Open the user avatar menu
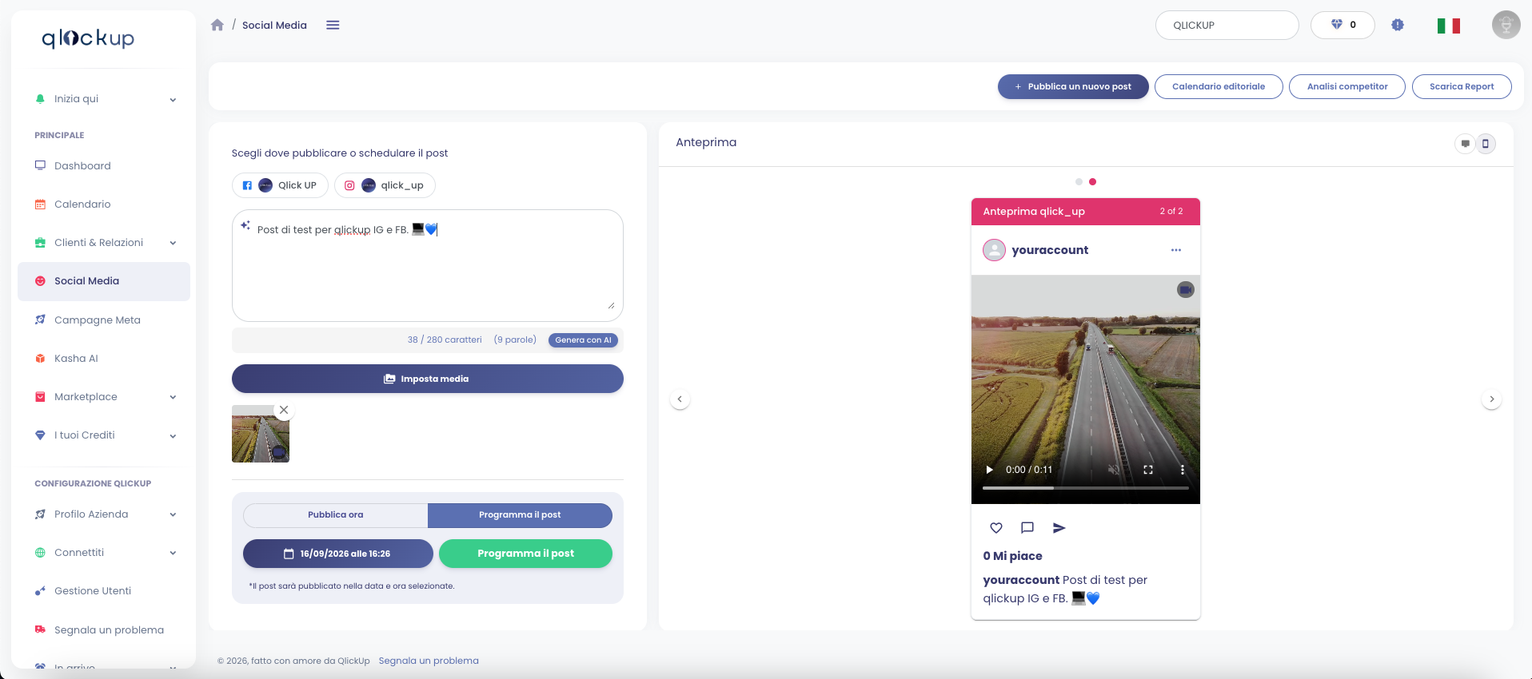This screenshot has width=1532, height=679. [x=1506, y=25]
